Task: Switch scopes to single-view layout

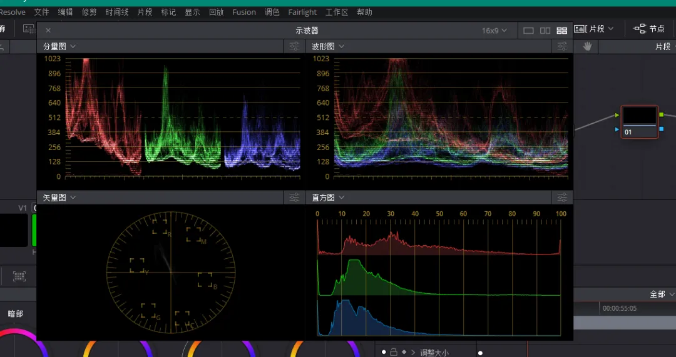Action: pyautogui.click(x=528, y=31)
